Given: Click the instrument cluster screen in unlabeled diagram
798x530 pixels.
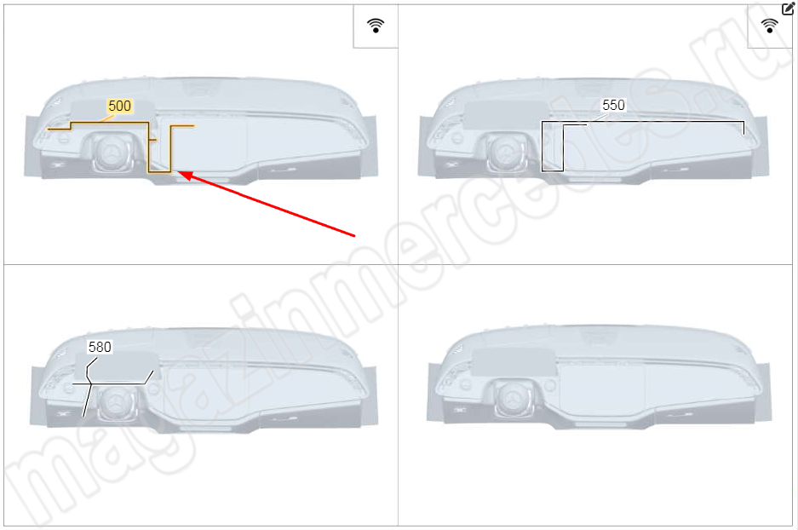Looking at the screenshot, I should (x=513, y=362).
